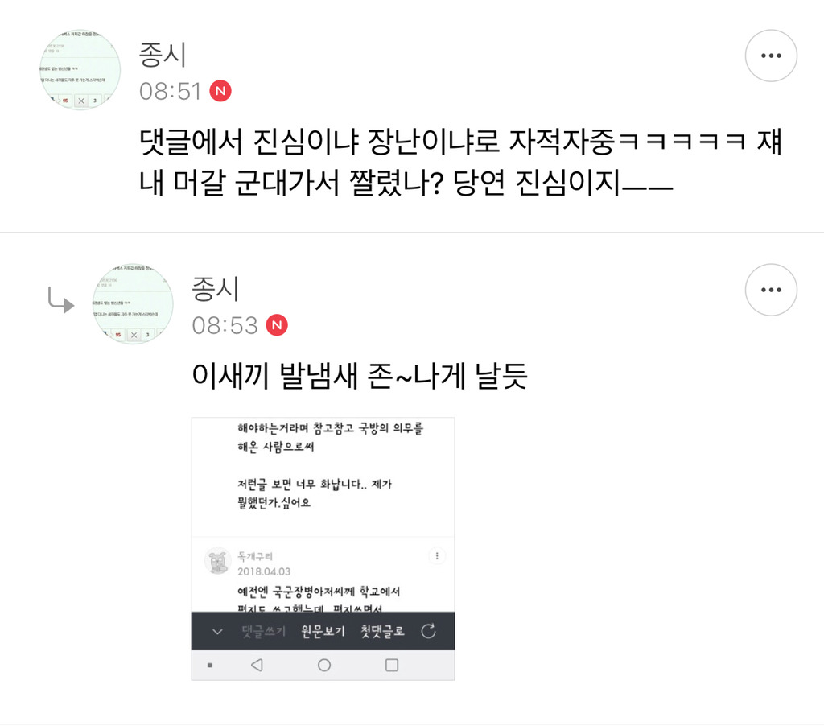The height and width of the screenshot is (726, 824).
Task: Click the vertical dots menu on 독개구리 comment
Action: [x=437, y=555]
